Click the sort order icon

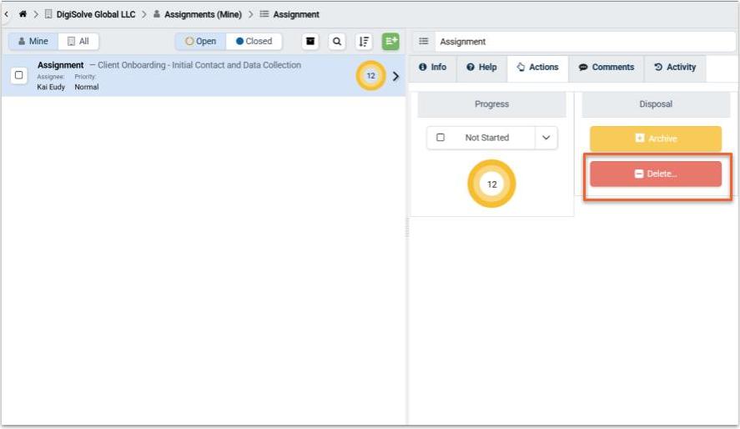point(364,42)
